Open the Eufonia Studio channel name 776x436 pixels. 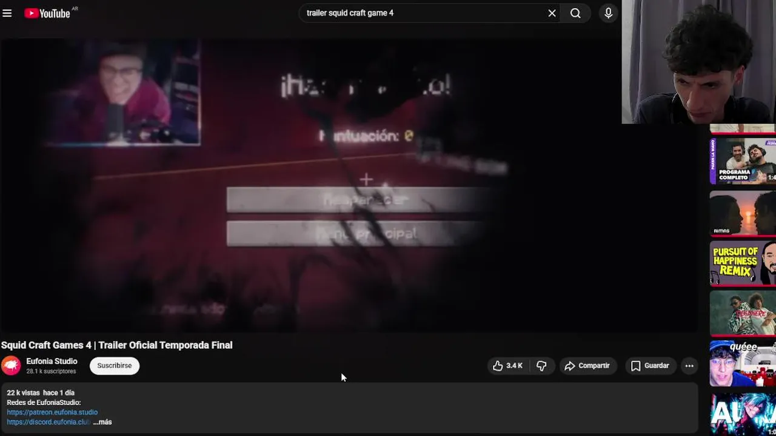(52, 362)
